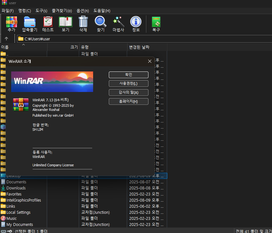
Task: Click the Repair (복구) toolbar icon
Action: point(156,22)
